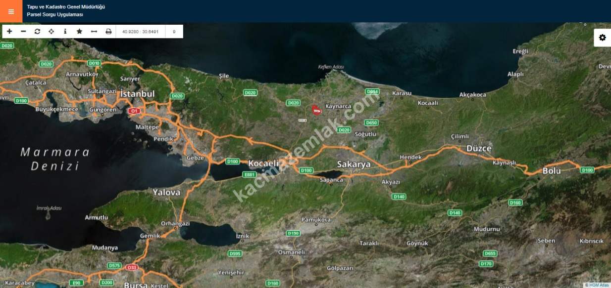Click the coordinates display 40.9280 : 30.6491

pyautogui.click(x=140, y=32)
